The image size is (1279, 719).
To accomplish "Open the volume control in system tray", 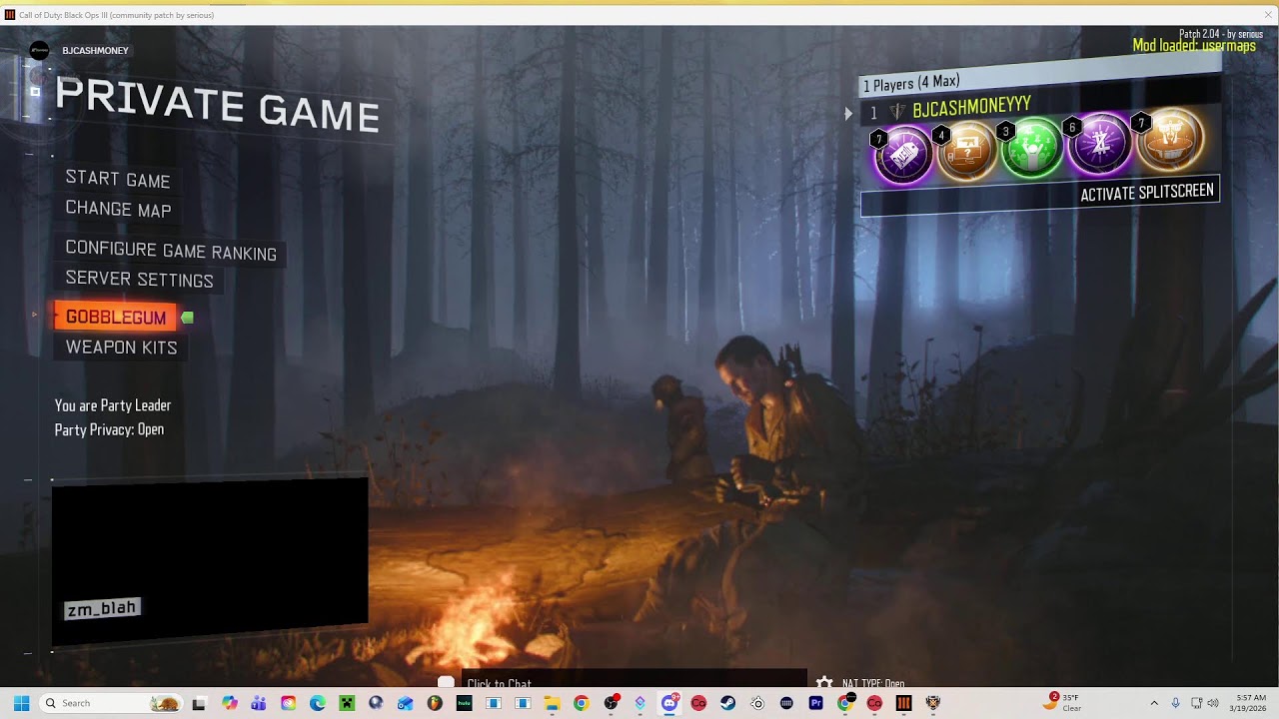I will coord(1213,703).
